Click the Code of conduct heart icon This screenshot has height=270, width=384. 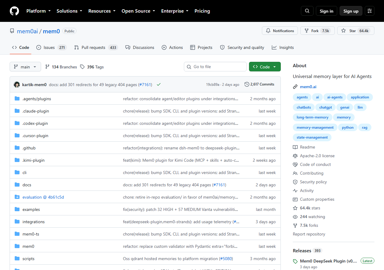295,164
